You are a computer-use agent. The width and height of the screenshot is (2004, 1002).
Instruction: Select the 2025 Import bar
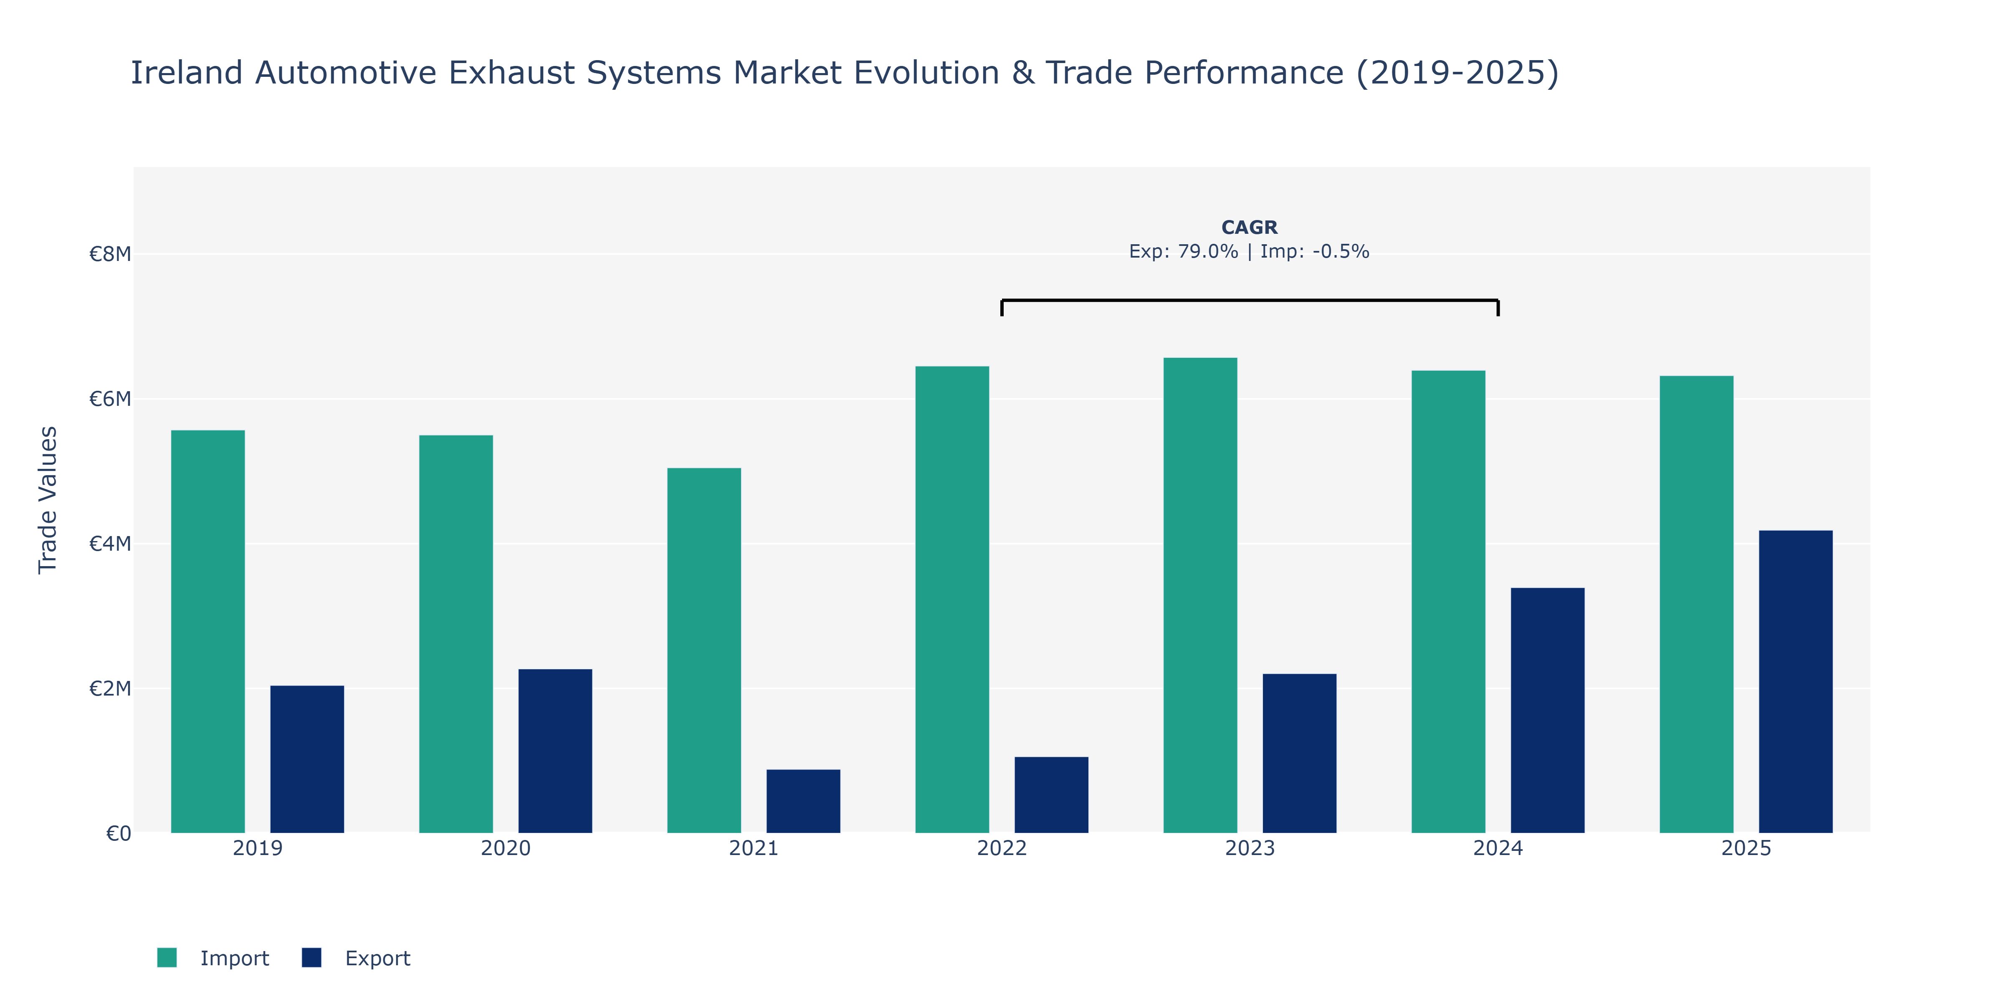coord(1697,605)
